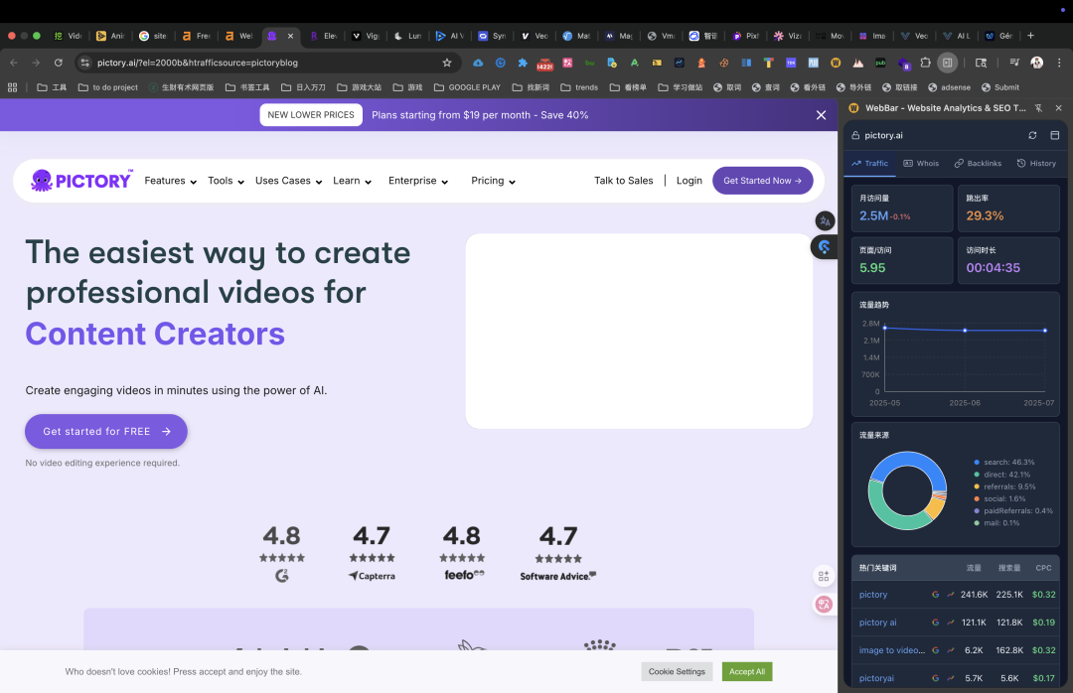
Task: Click the traffic sources donut chart
Action: coord(907,490)
